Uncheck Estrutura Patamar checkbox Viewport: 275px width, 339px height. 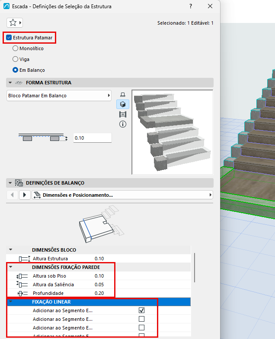(9, 38)
